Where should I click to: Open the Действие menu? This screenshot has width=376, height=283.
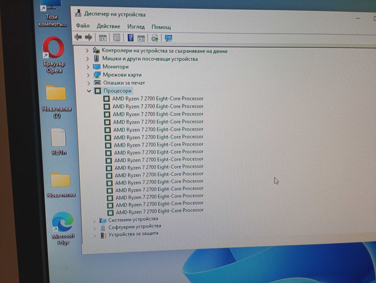tap(108, 26)
